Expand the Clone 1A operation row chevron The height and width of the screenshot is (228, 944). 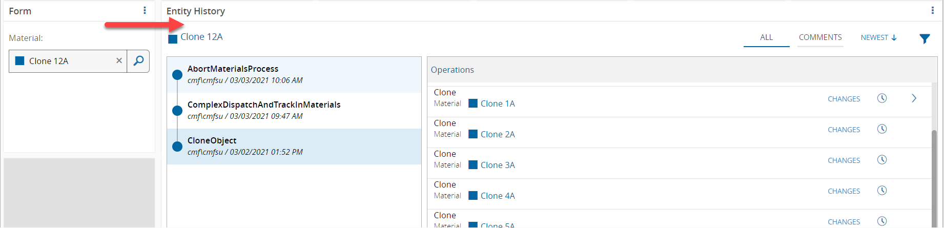click(914, 98)
